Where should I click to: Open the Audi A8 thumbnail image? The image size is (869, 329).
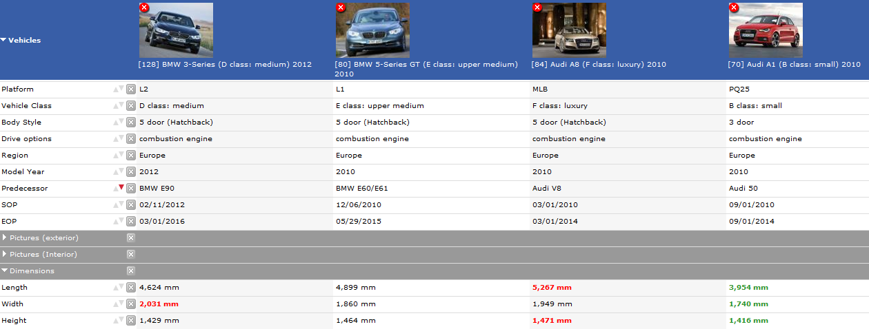coord(569,30)
